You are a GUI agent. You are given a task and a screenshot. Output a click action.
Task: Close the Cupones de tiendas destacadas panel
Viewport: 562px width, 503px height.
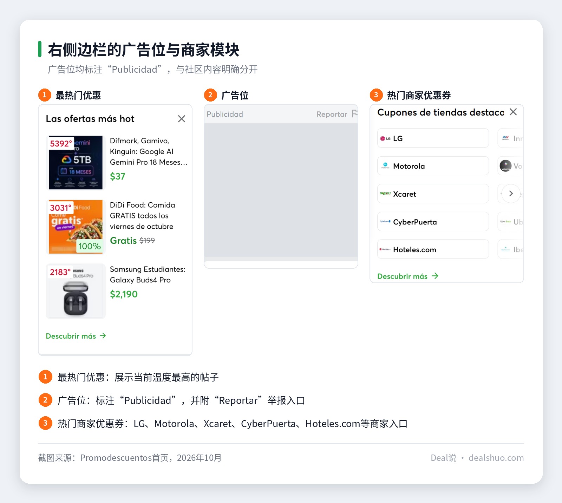click(513, 112)
